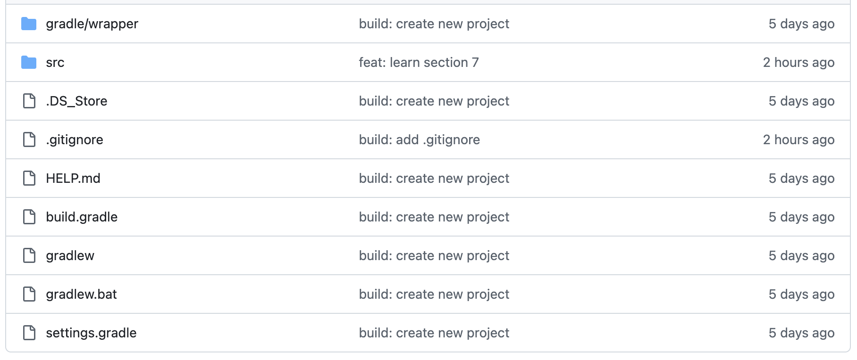
Task: Click the src folder icon
Action: (29, 62)
